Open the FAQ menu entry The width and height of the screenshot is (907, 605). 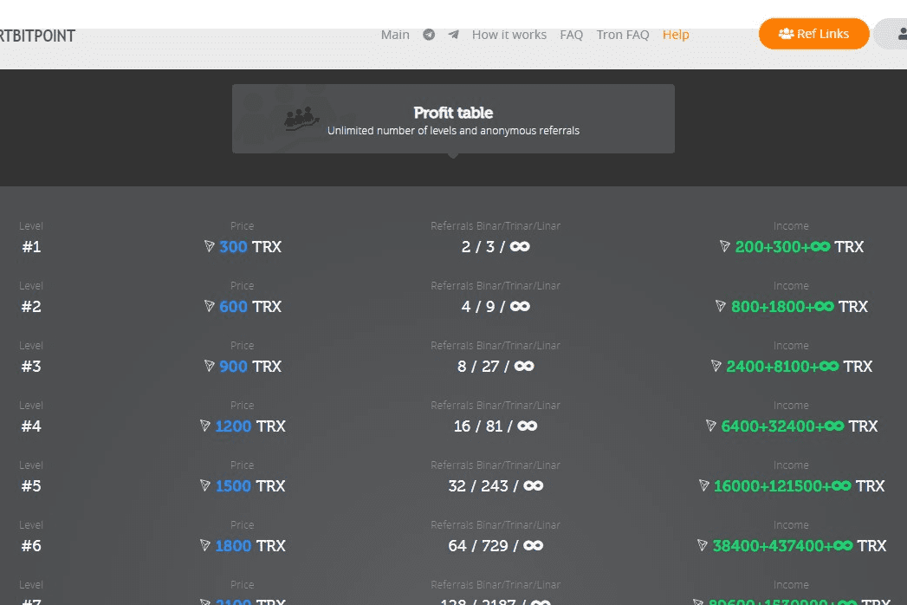pos(572,35)
